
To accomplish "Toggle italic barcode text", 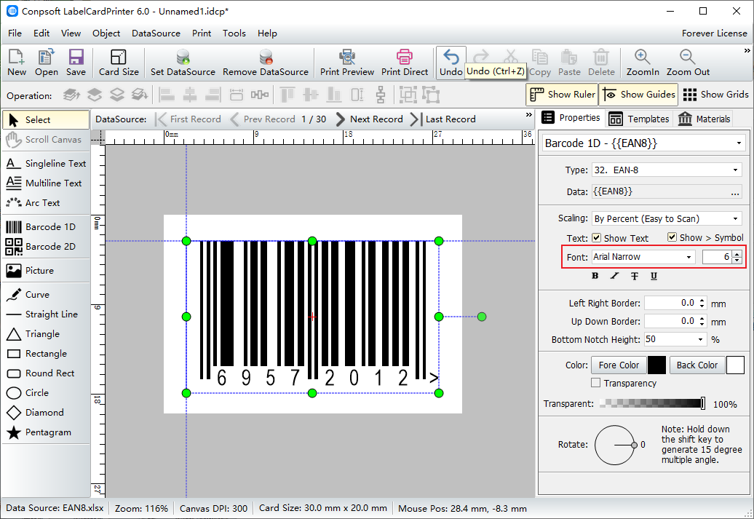I will (614, 276).
